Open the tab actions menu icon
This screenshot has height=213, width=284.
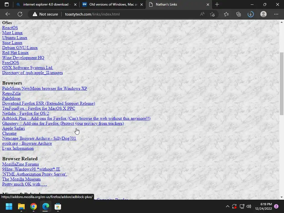(7, 4)
